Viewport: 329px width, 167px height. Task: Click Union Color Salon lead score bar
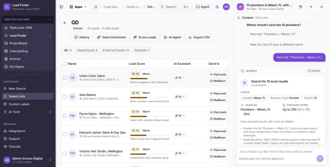click(150, 78)
